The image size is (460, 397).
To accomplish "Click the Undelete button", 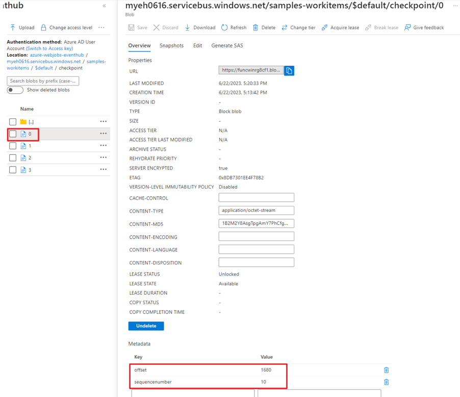I will pyautogui.click(x=146, y=326).
